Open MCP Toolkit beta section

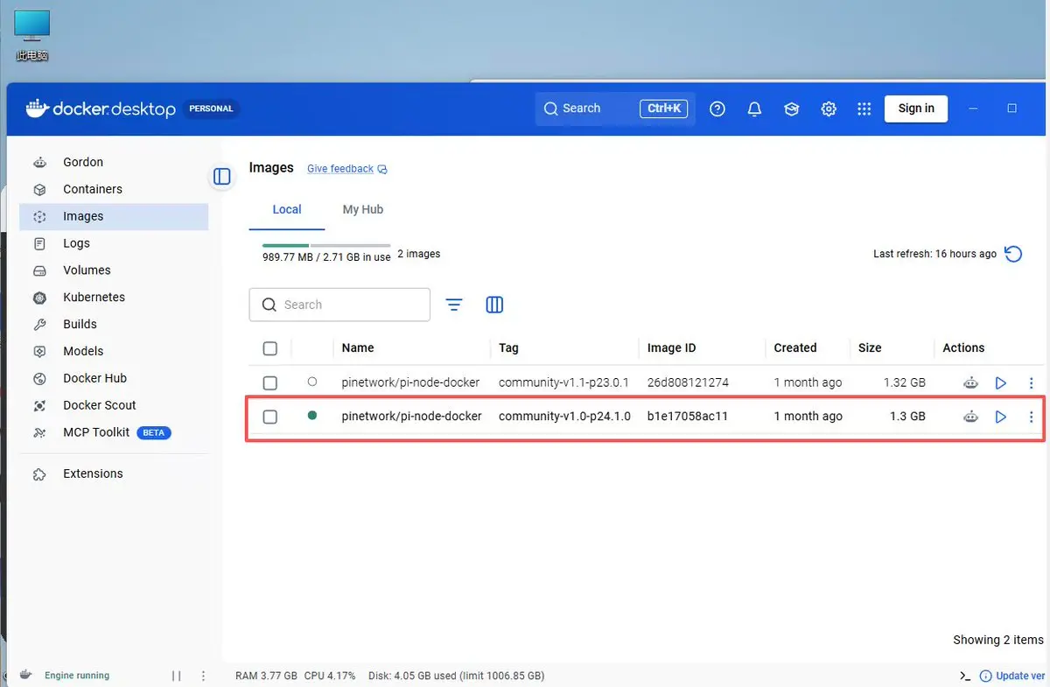click(x=114, y=432)
